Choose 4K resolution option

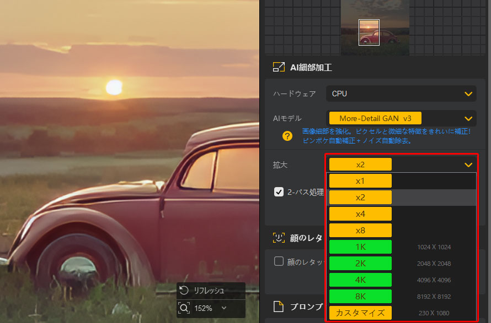tap(360, 280)
